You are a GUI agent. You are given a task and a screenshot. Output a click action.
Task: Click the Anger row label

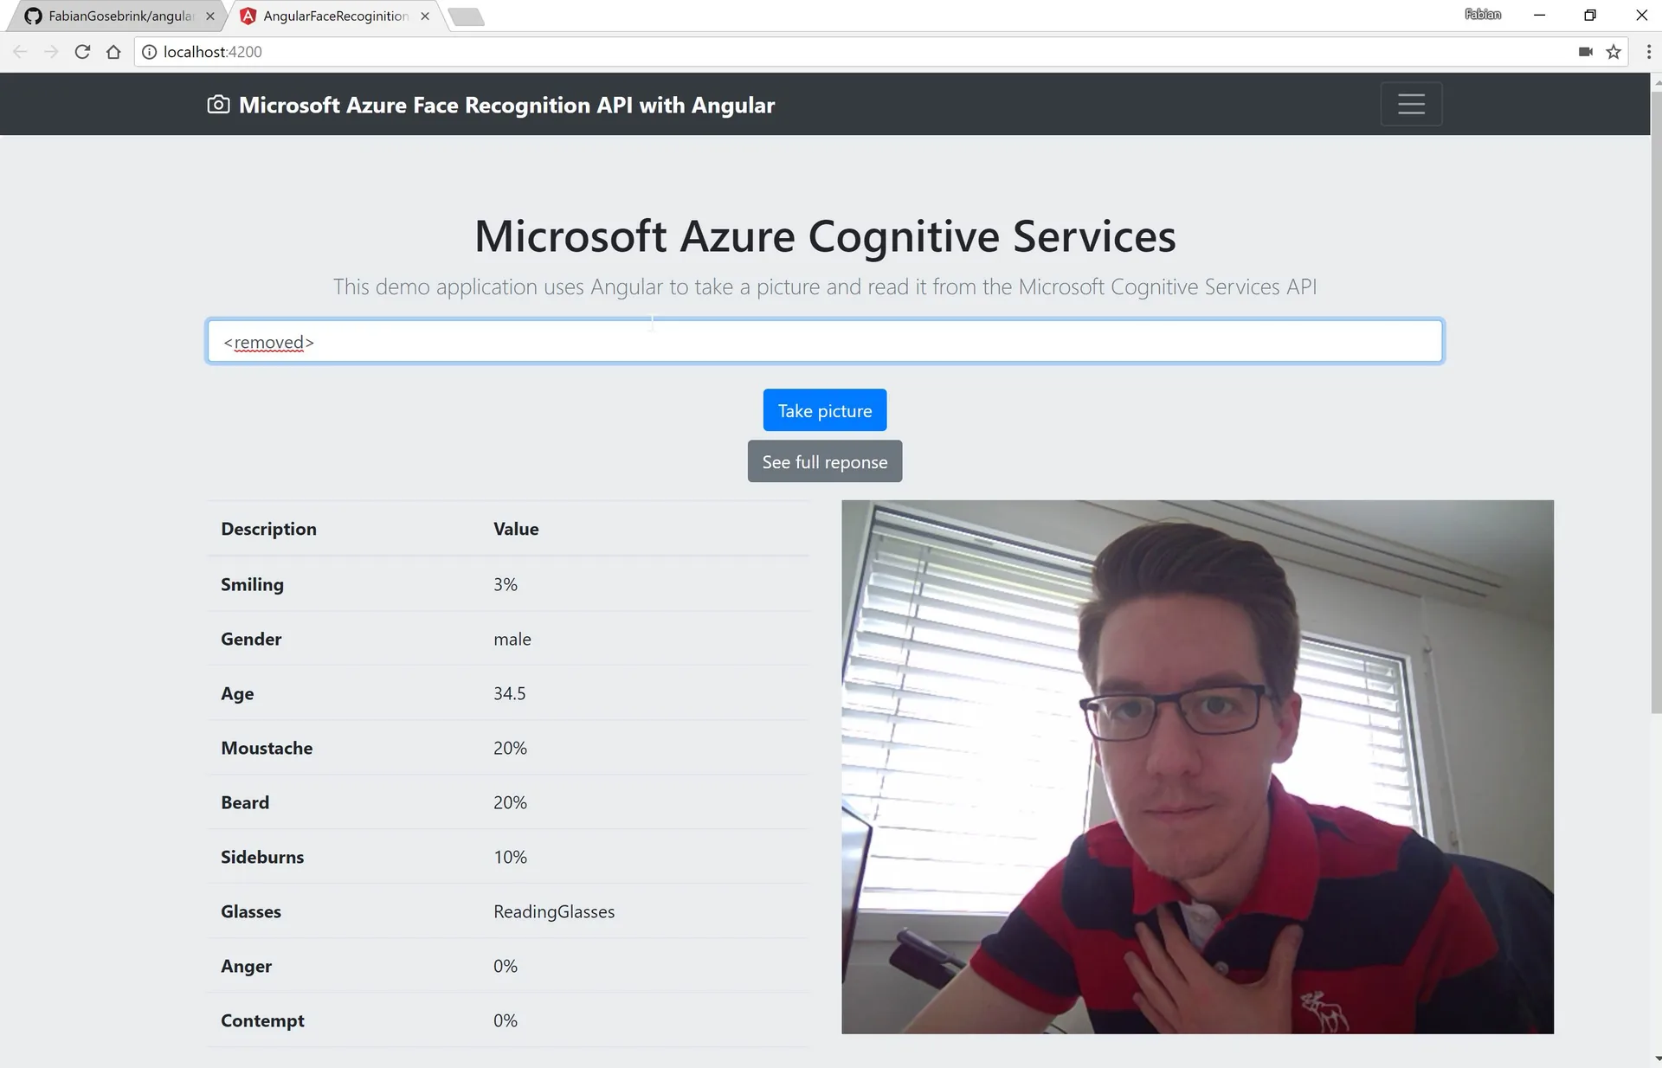coord(246,966)
